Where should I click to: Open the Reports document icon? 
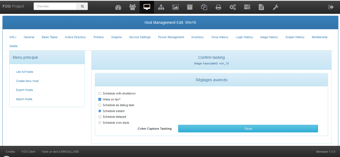pyautogui.click(x=261, y=7)
